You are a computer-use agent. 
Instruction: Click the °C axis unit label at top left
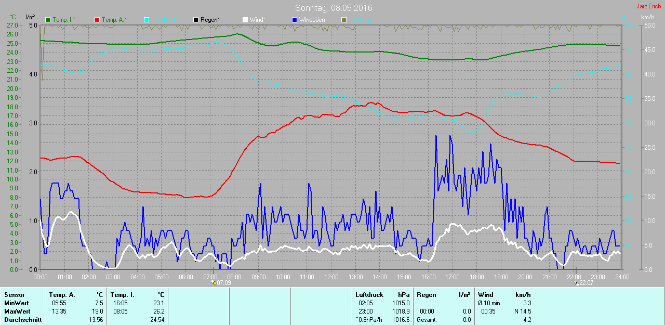click(14, 17)
